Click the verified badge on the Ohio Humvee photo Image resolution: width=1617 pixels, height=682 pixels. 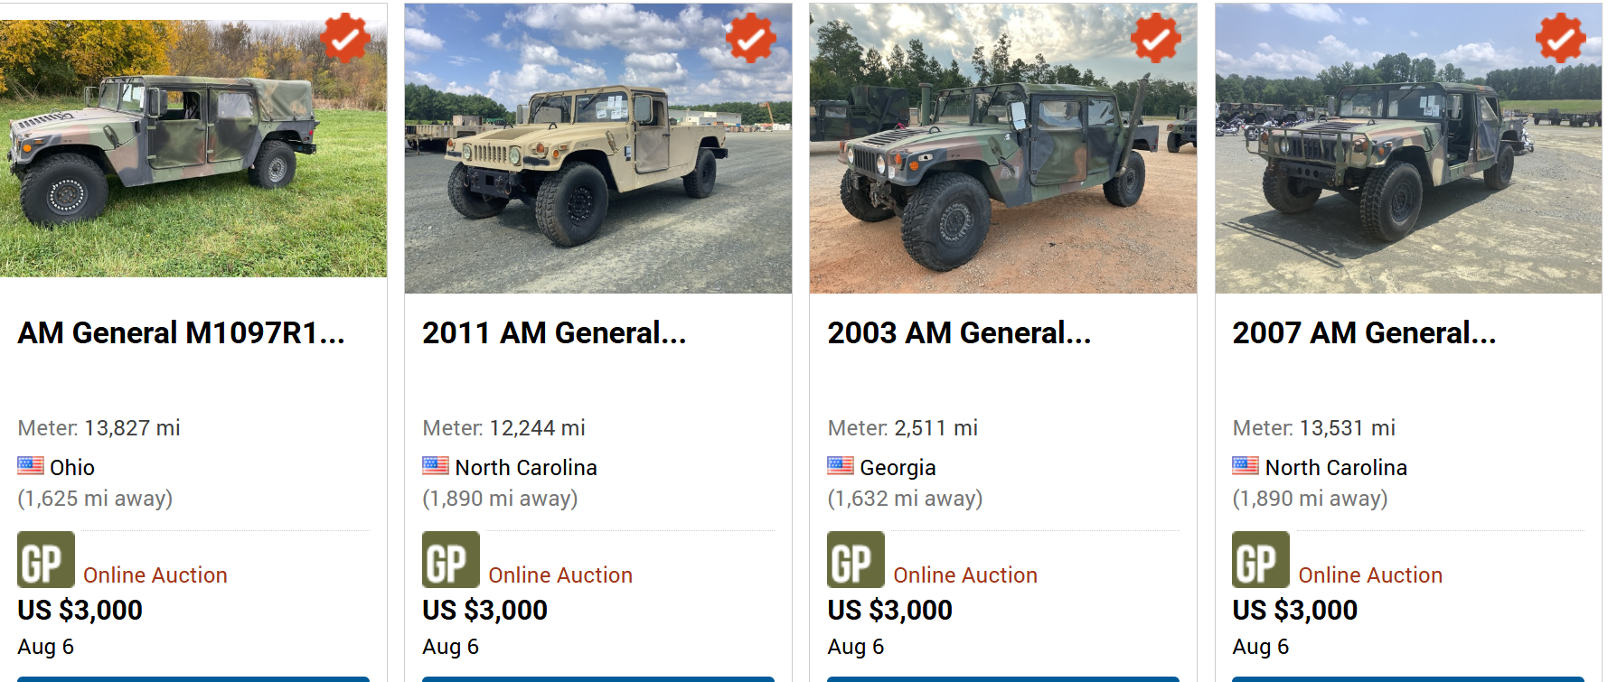345,38
